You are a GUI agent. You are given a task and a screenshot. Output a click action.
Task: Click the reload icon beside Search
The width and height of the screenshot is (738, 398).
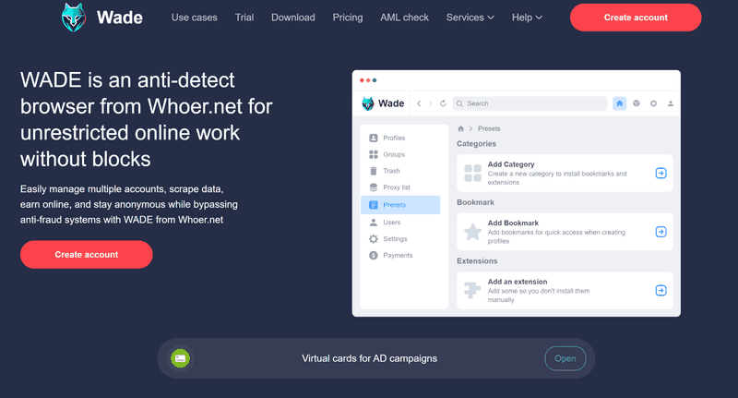tap(443, 103)
